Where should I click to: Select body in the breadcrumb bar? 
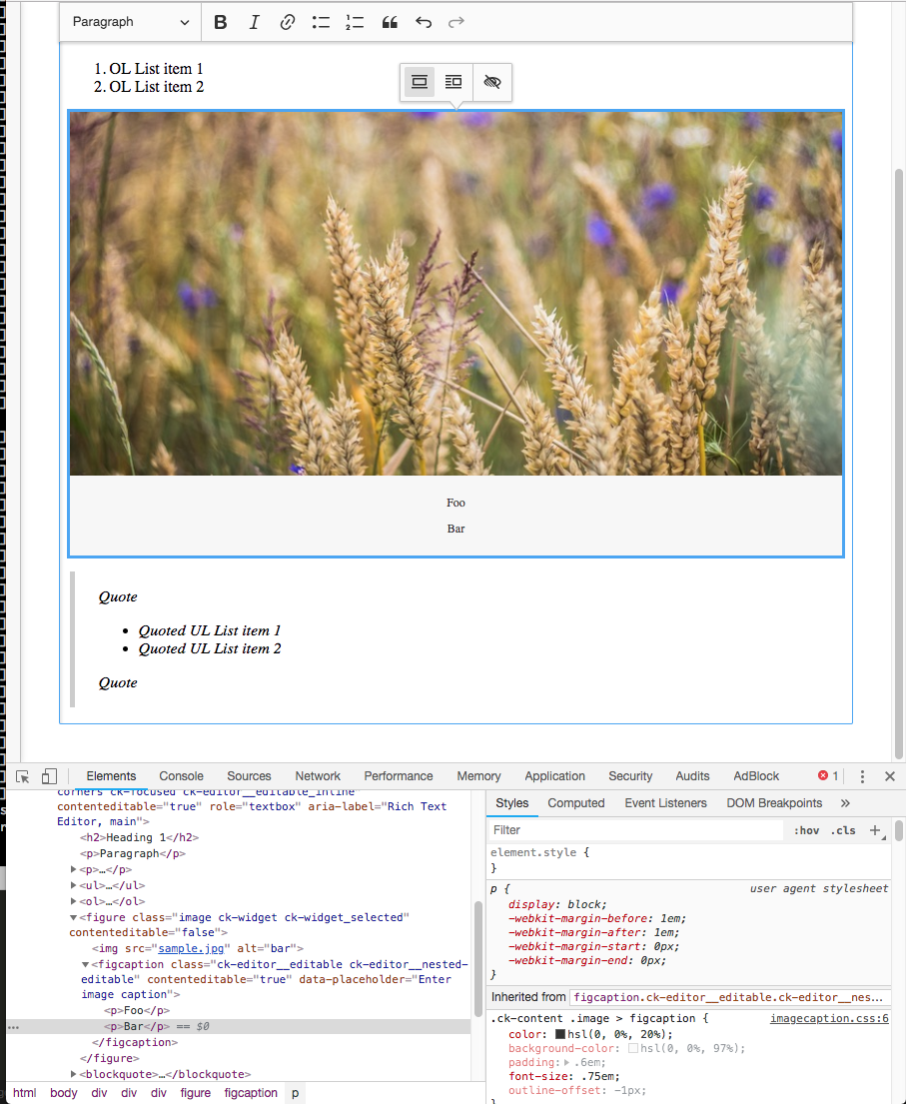pyautogui.click(x=63, y=1093)
